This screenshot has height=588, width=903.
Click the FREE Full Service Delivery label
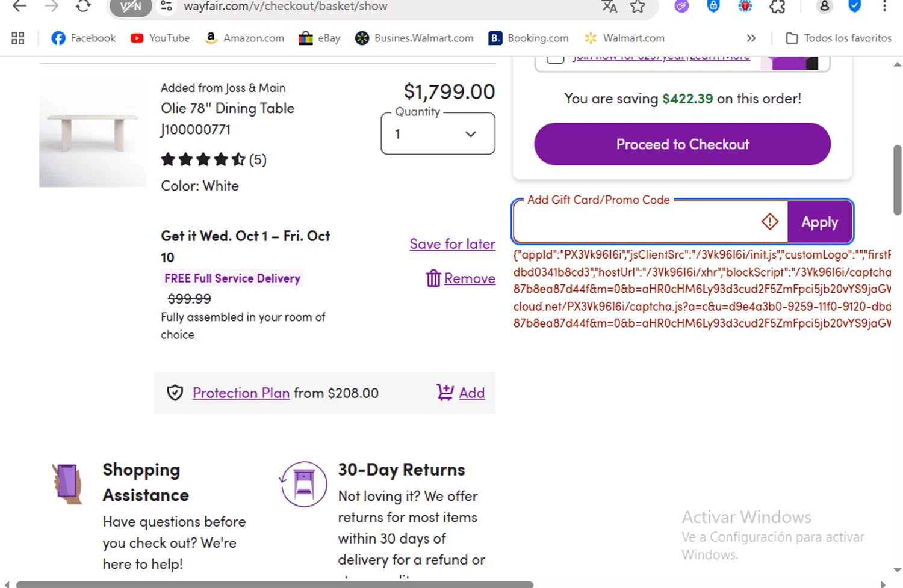[x=232, y=278]
